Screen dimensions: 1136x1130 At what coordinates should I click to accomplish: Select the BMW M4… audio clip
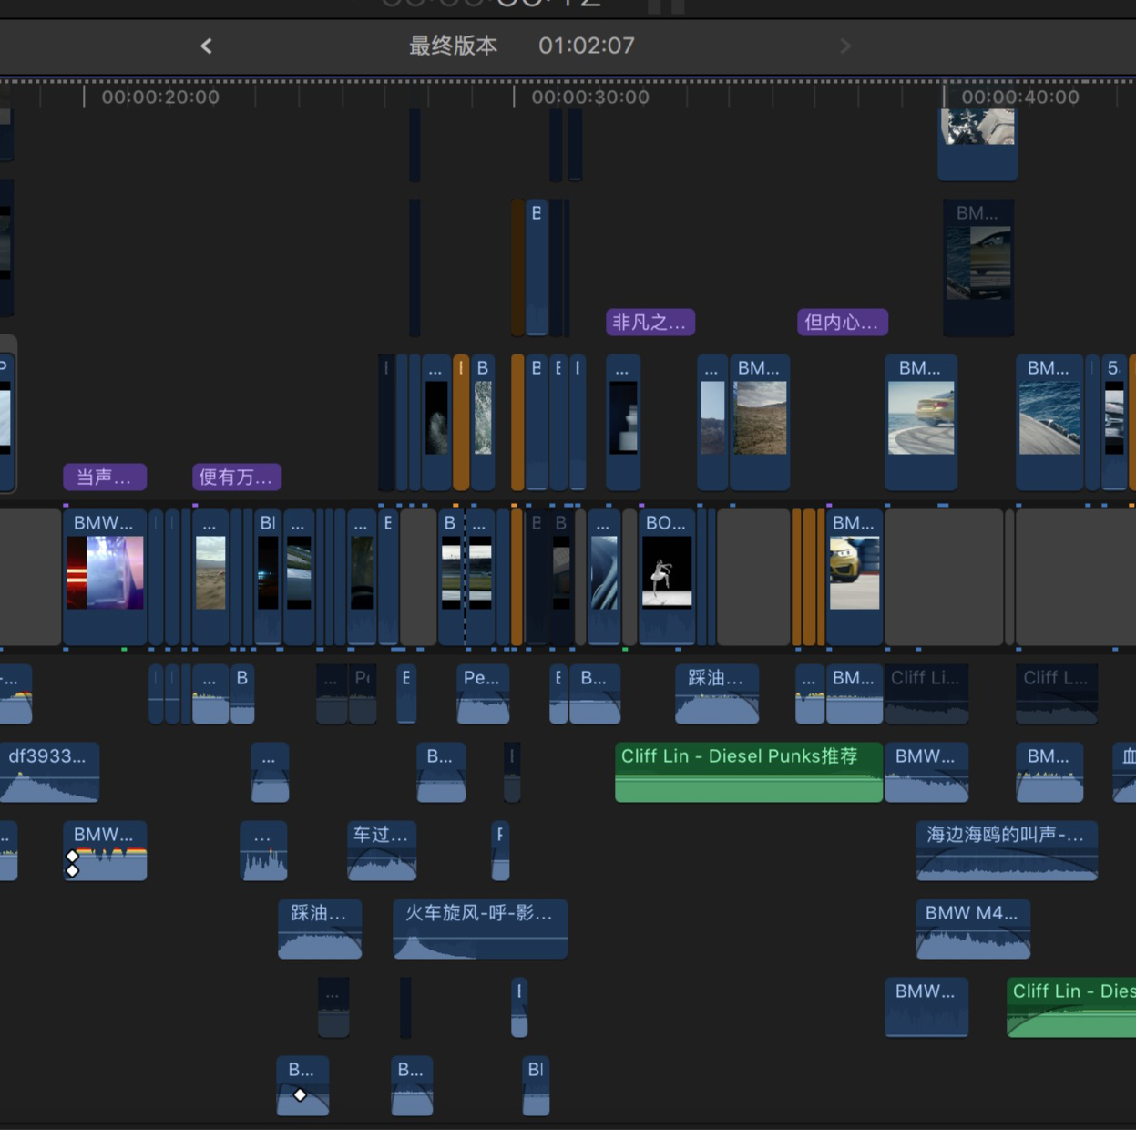(973, 930)
